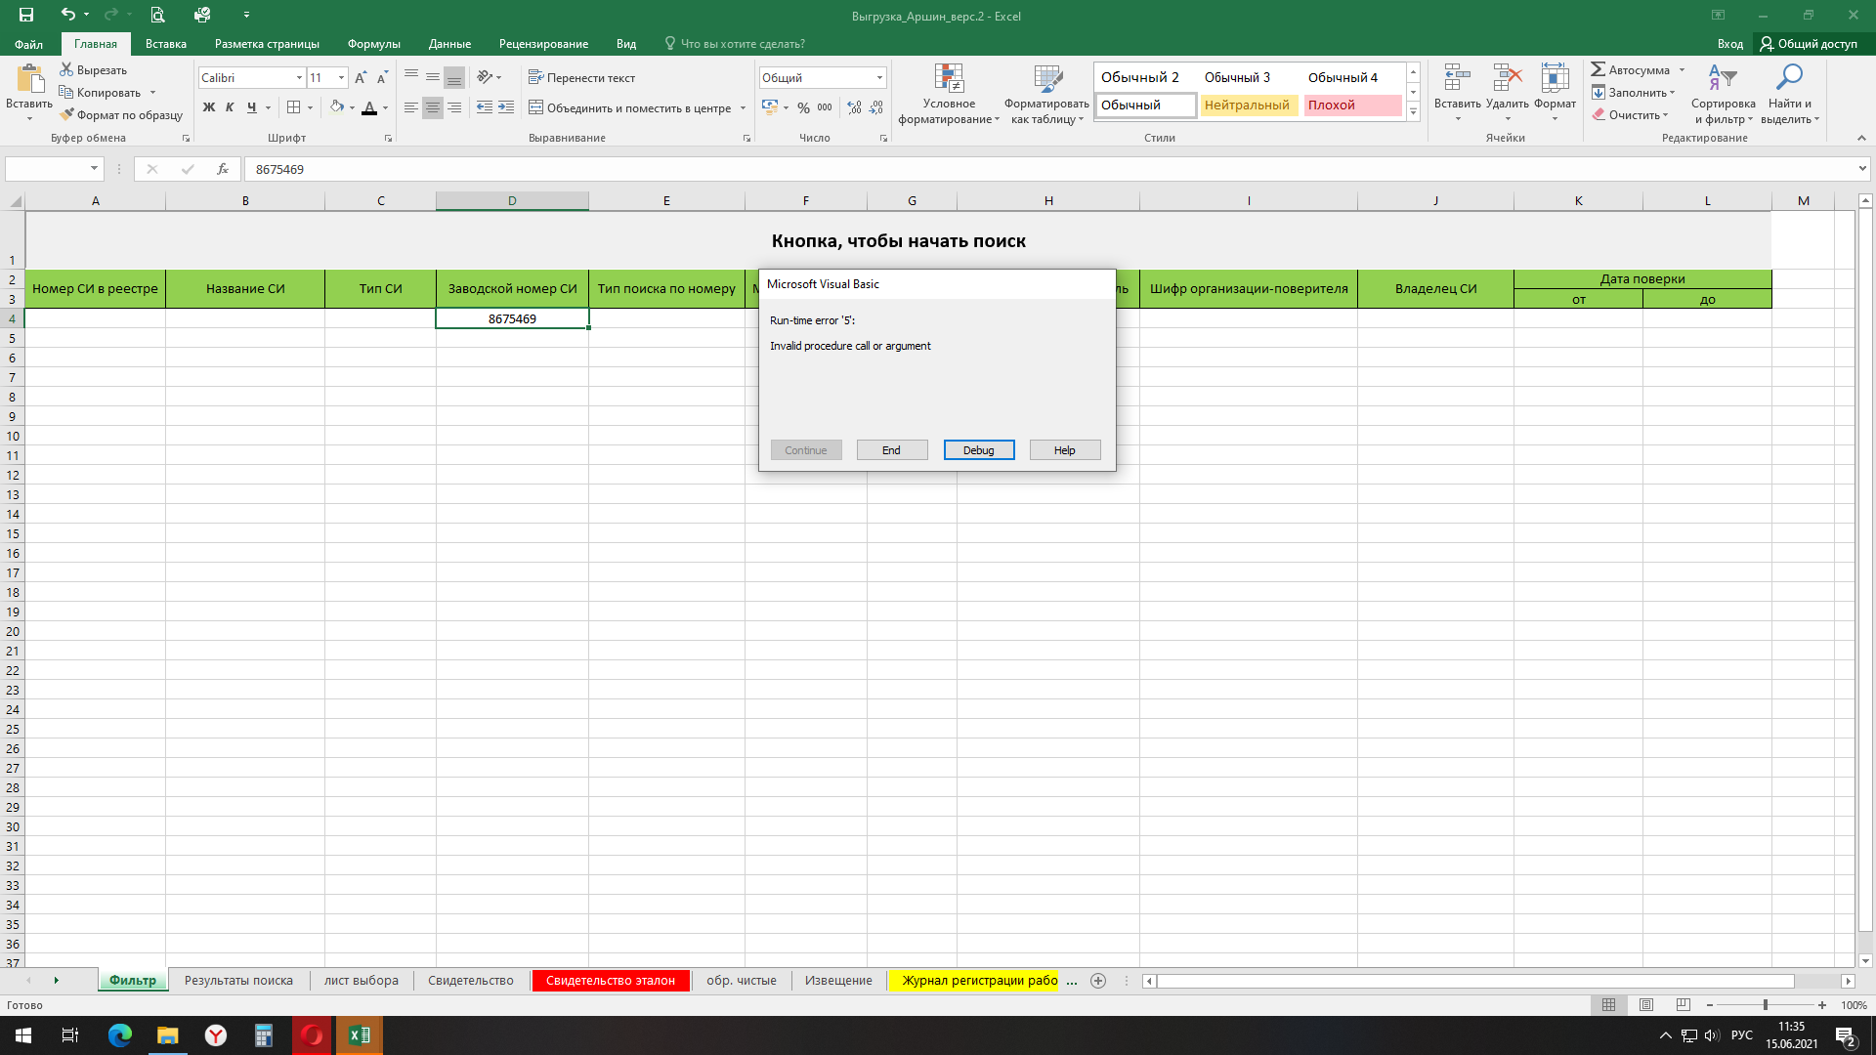Viewport: 1876px width, 1055px height.
Task: Open the Результаты поиска sheet tab
Action: click(x=238, y=981)
